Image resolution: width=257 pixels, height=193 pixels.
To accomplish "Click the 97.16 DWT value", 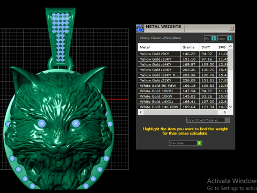I will [x=207, y=59].
